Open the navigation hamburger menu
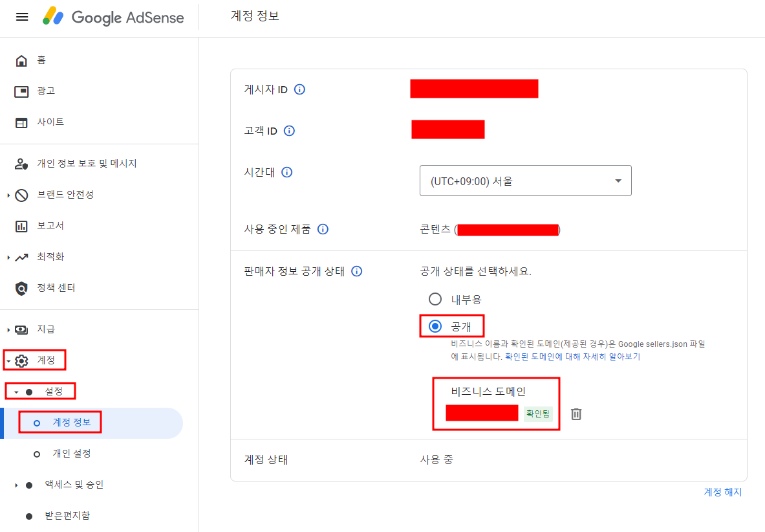 click(21, 17)
